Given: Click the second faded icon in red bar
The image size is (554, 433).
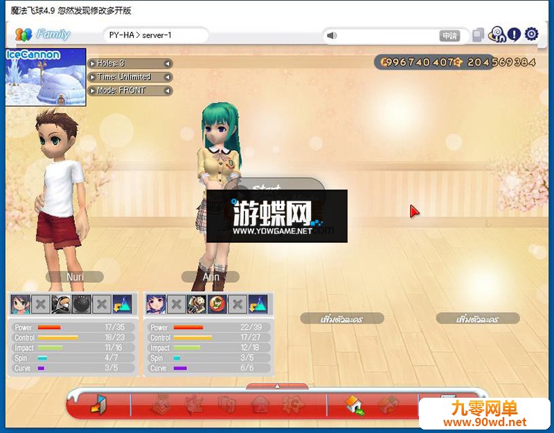Looking at the screenshot, I should [195, 405].
